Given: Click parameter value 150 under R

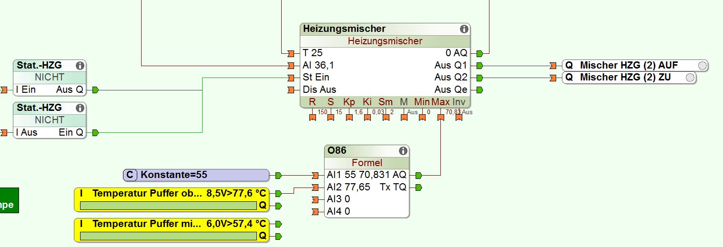Looking at the screenshot, I should click(x=322, y=112).
